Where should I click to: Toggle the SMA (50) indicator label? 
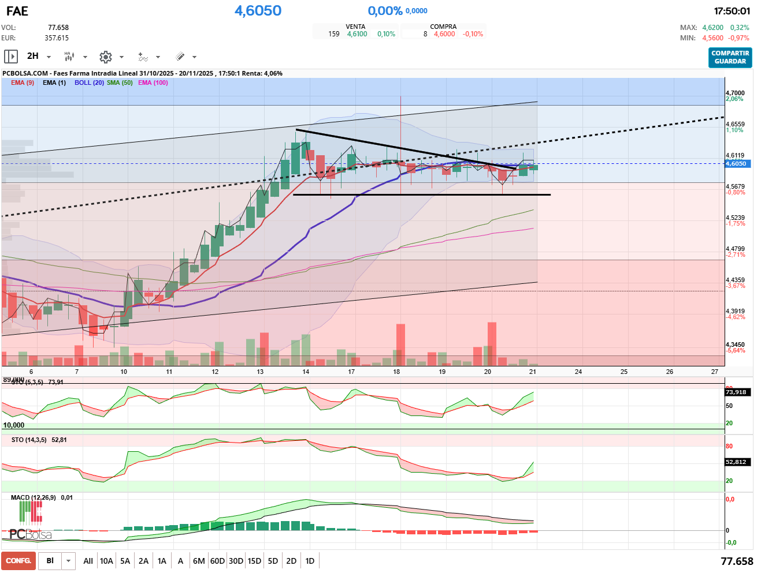tap(120, 83)
